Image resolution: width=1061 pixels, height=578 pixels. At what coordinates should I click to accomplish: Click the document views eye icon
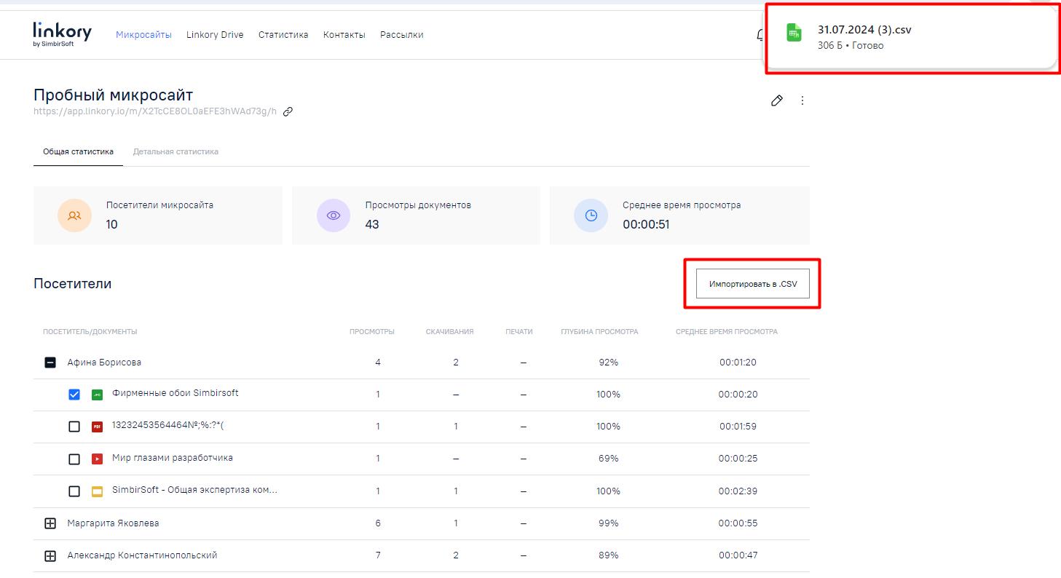click(334, 215)
